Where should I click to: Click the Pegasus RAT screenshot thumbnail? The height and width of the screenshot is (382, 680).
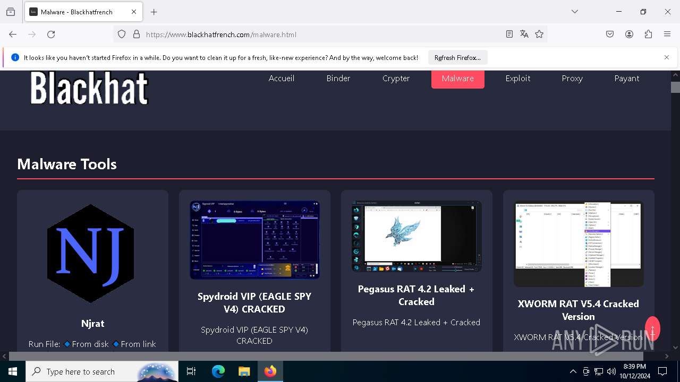416,236
